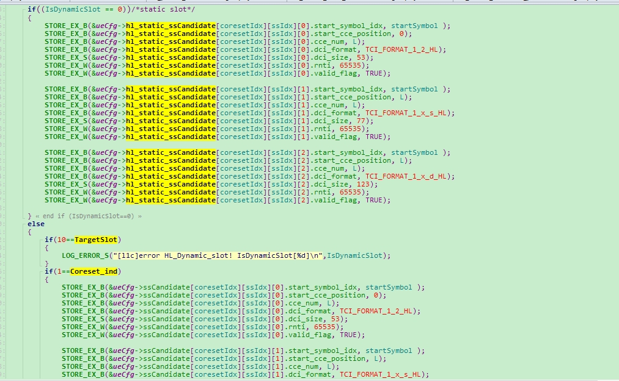619x381 pixels.
Task: Select TCI_FORMAT_1_2_HL in hl_static_ssCandidate [0] line
Action: (401, 49)
